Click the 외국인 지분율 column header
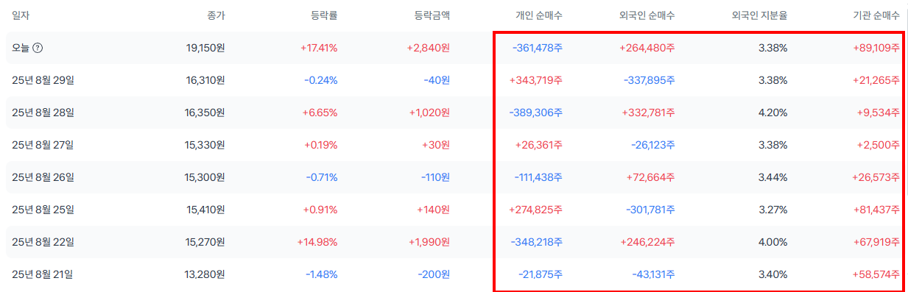The image size is (908, 292). [x=759, y=15]
